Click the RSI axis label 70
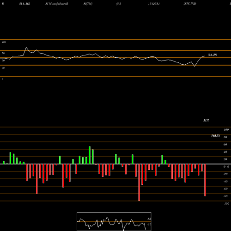The height and width of the screenshot is (231, 231). point(3,53)
